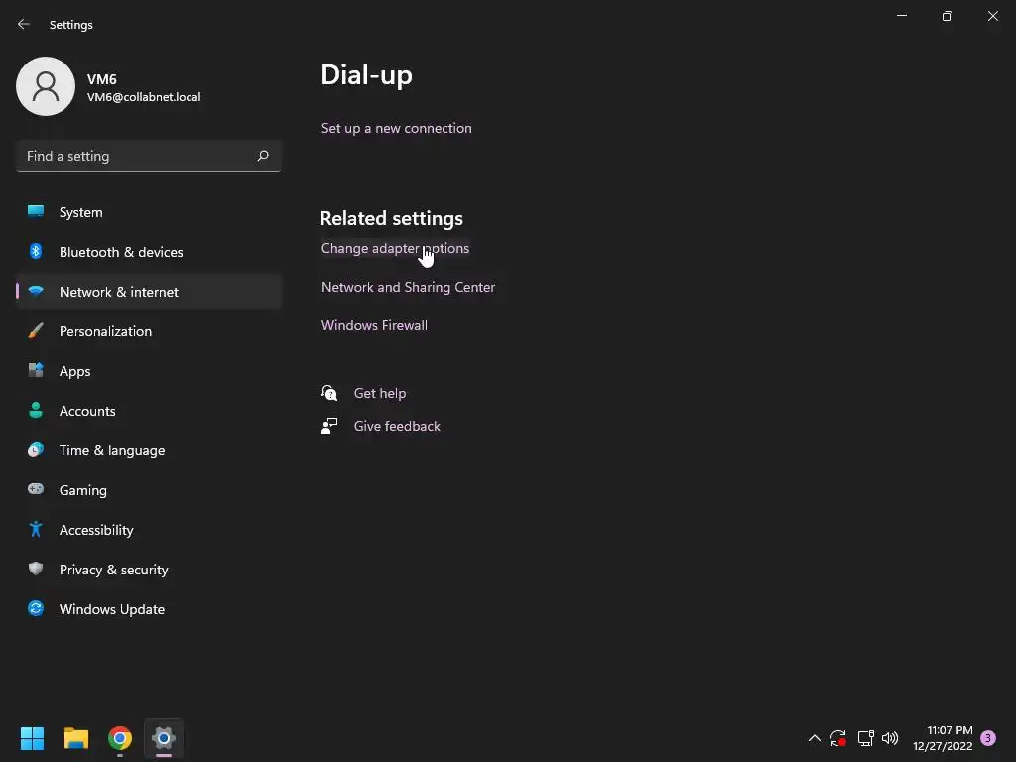Click the Privacy & security shield icon

(36, 569)
